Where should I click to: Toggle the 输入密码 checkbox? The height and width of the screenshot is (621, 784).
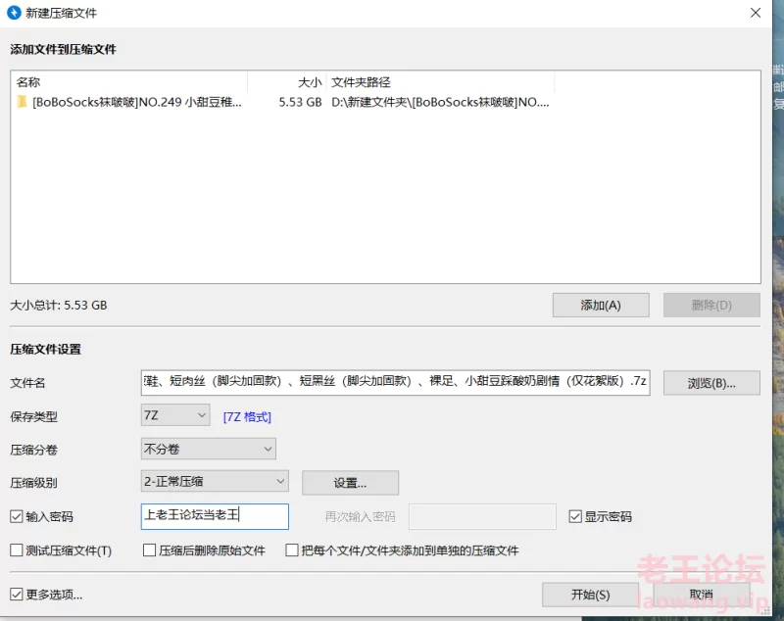coord(17,516)
